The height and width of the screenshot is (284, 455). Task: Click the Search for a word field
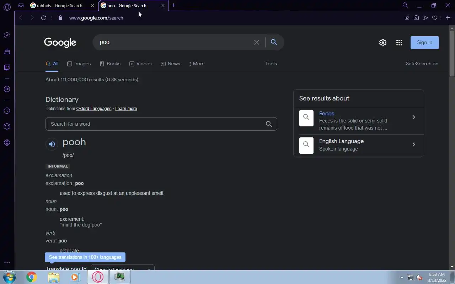tap(161, 124)
